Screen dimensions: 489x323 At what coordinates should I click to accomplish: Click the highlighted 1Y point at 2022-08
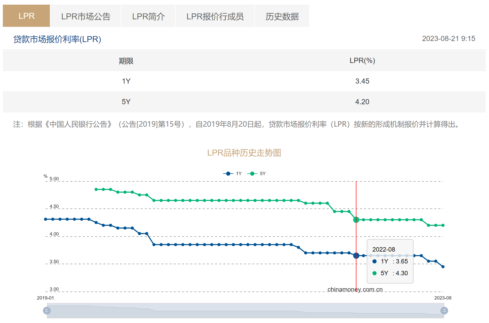tap(356, 256)
